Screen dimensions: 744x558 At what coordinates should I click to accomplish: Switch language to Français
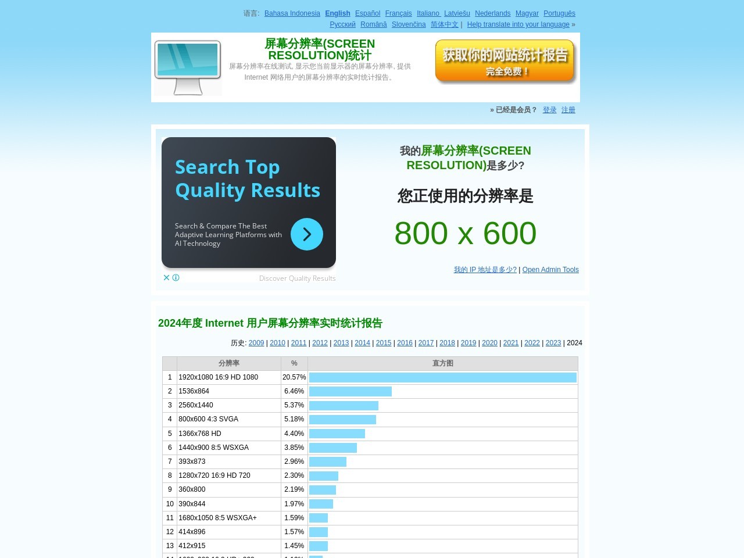coord(398,13)
